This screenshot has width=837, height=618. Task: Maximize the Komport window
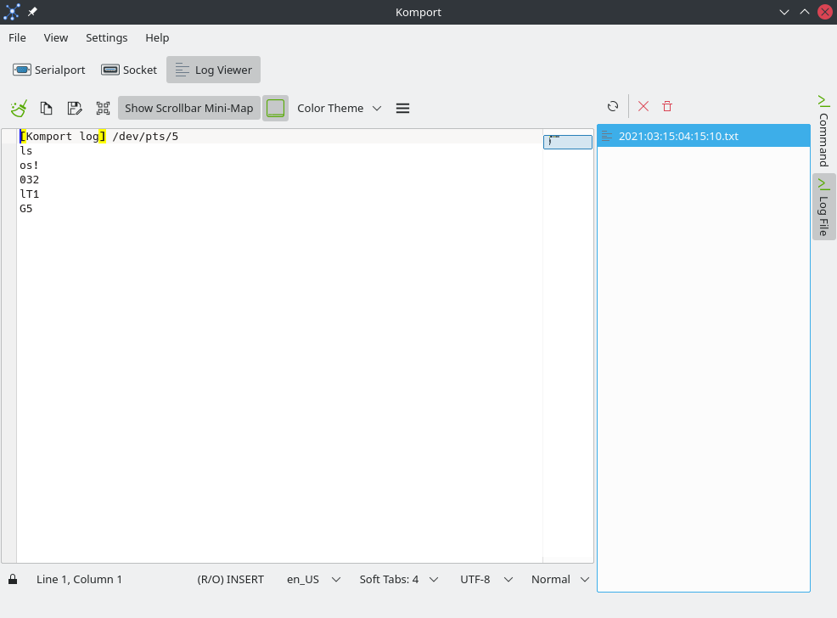click(x=805, y=12)
